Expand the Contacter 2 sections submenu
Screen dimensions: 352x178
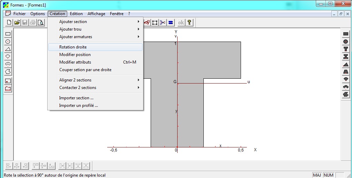tap(95, 87)
